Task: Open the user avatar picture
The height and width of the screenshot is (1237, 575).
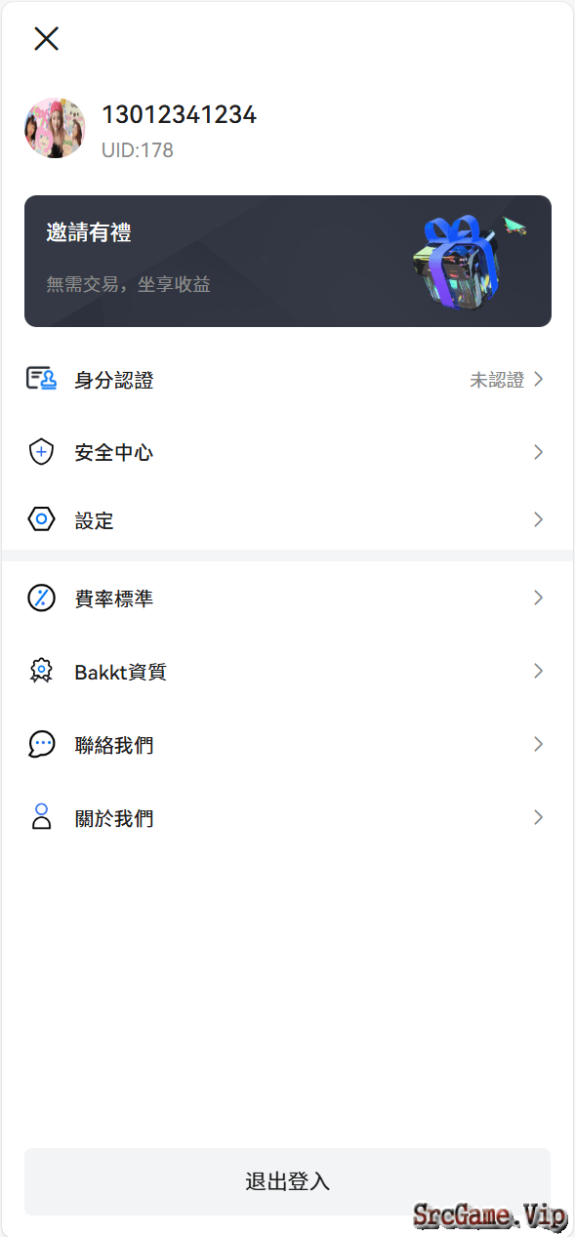Action: coord(55,128)
